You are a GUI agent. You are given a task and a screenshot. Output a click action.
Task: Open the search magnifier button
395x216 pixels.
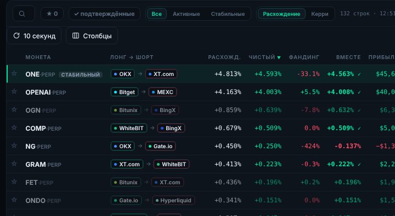coord(24,14)
